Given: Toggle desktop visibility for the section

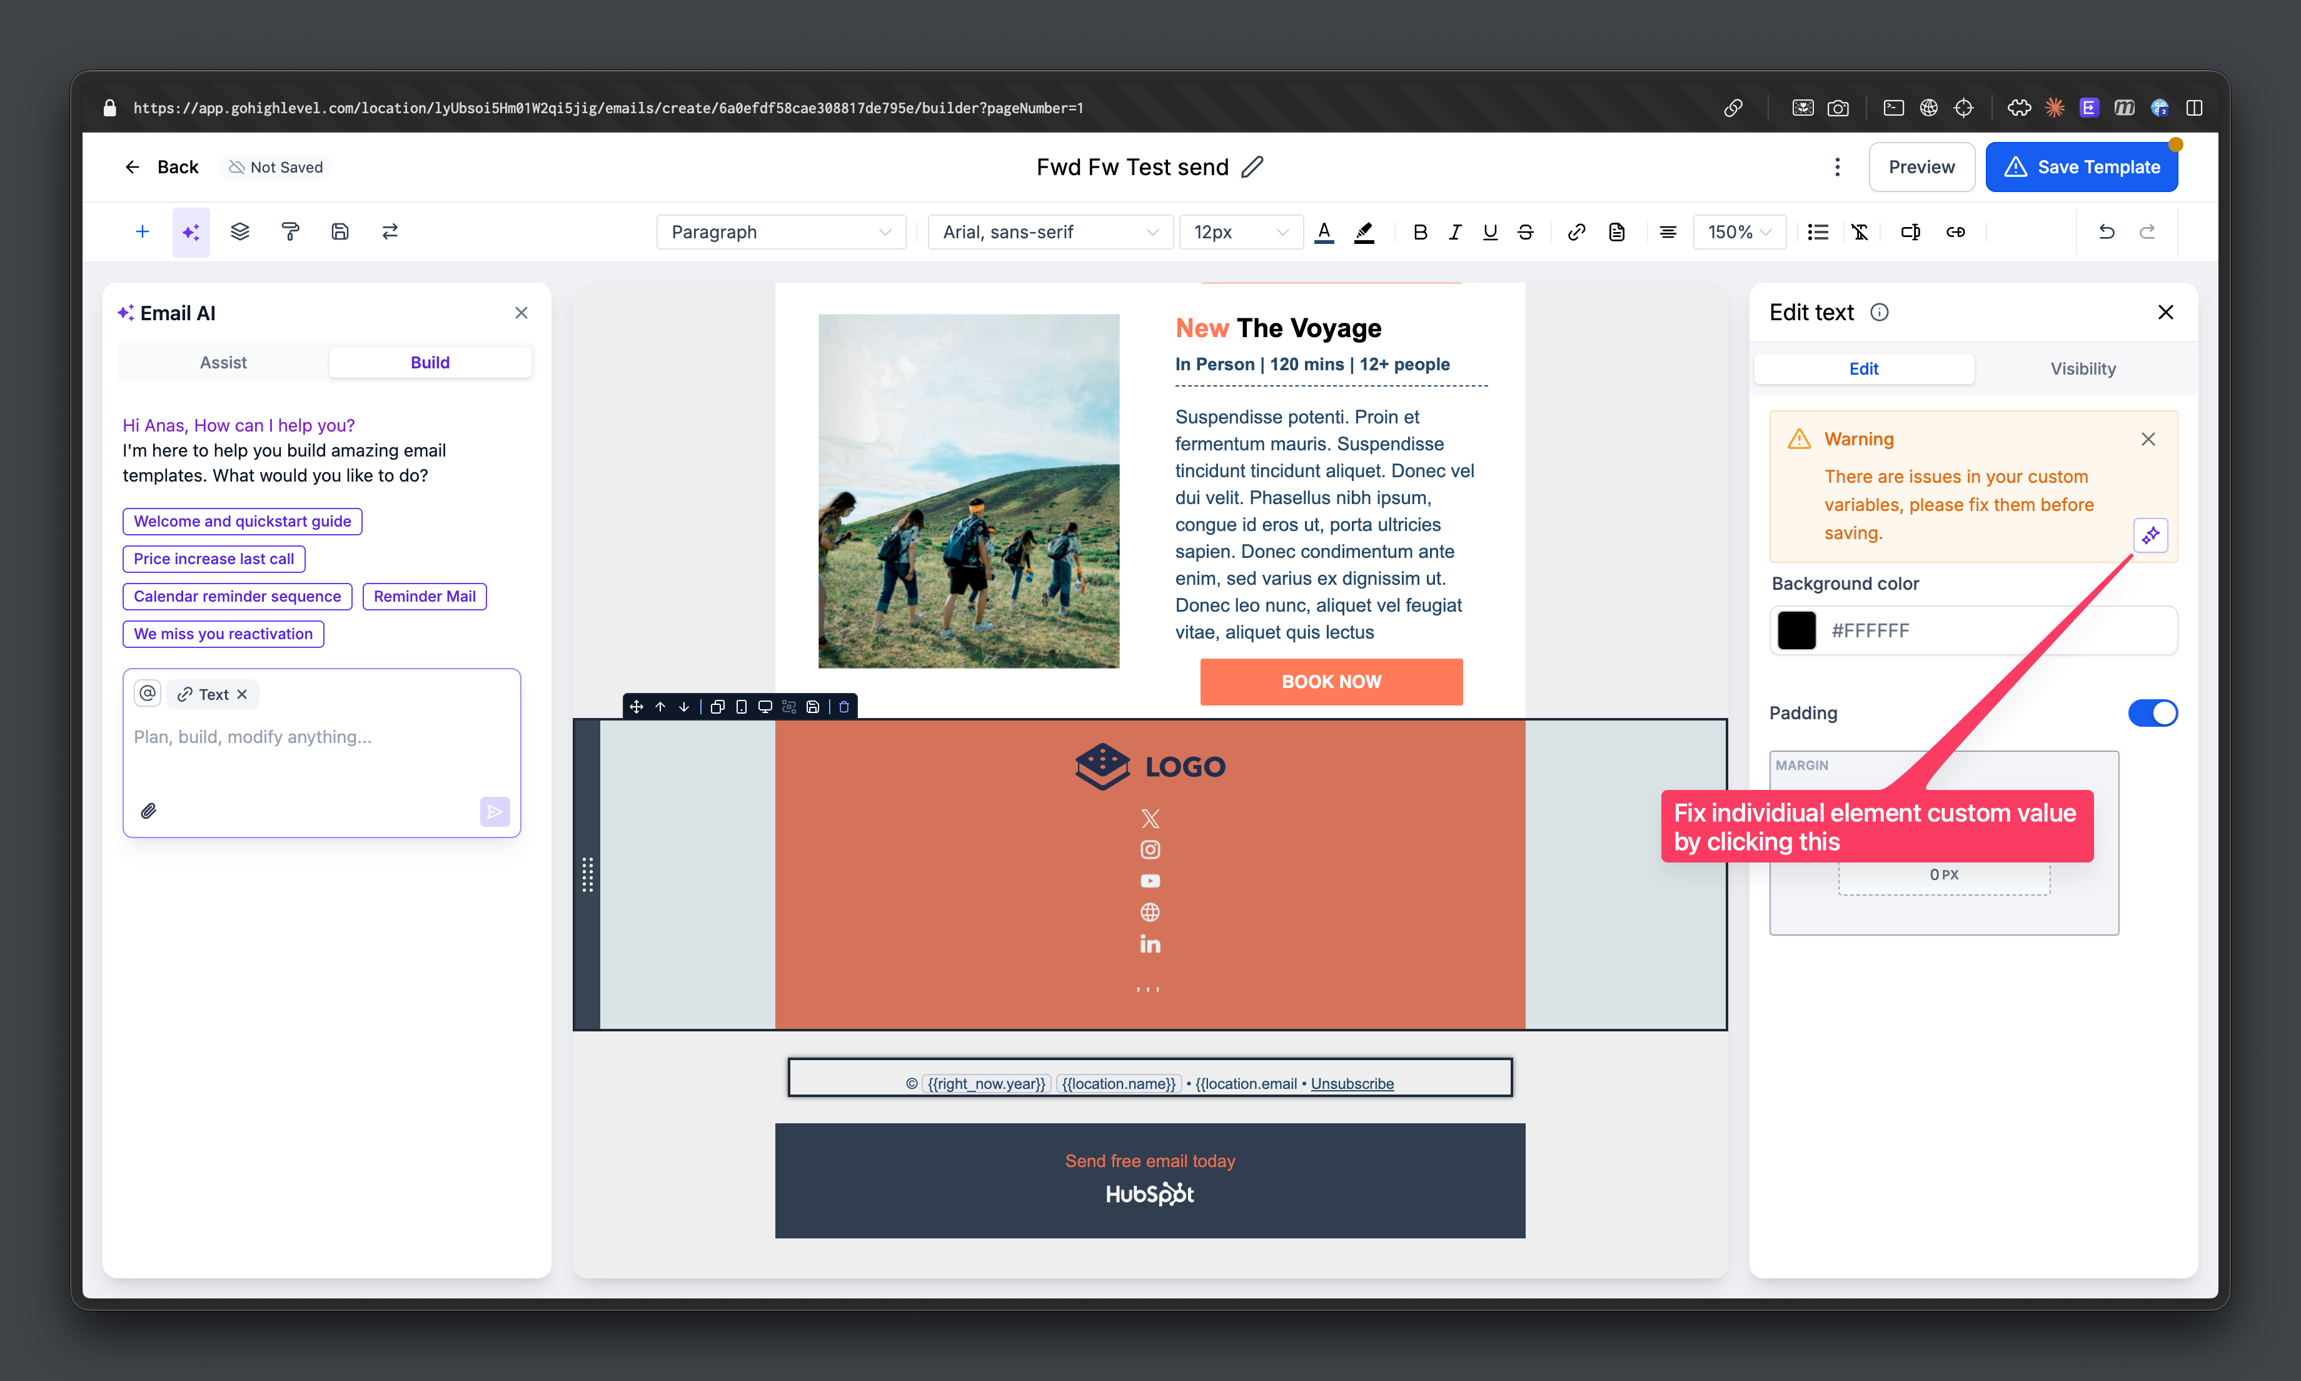Looking at the screenshot, I should 765,706.
